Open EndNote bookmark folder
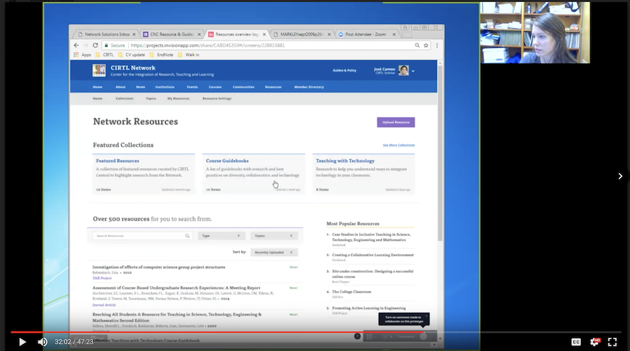Screen dimensions: 630x351 coord(161,55)
